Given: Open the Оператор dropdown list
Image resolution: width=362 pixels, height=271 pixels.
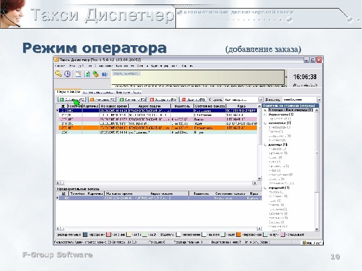Looking at the screenshot, I should [x=260, y=99].
